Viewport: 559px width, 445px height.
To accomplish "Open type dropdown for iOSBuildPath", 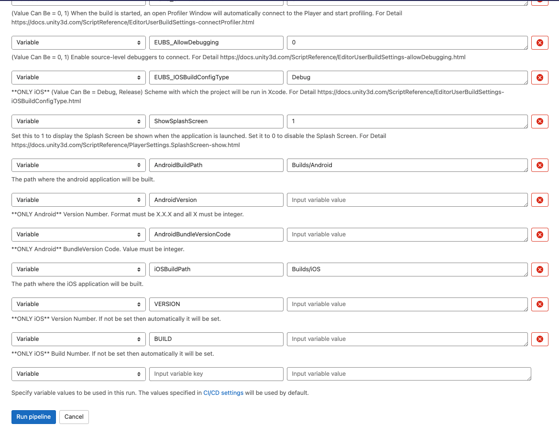I will [x=78, y=269].
